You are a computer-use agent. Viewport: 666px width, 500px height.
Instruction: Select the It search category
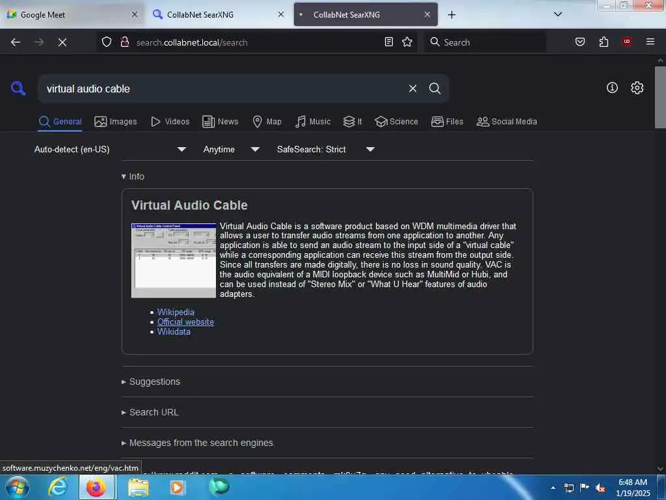pyautogui.click(x=353, y=122)
